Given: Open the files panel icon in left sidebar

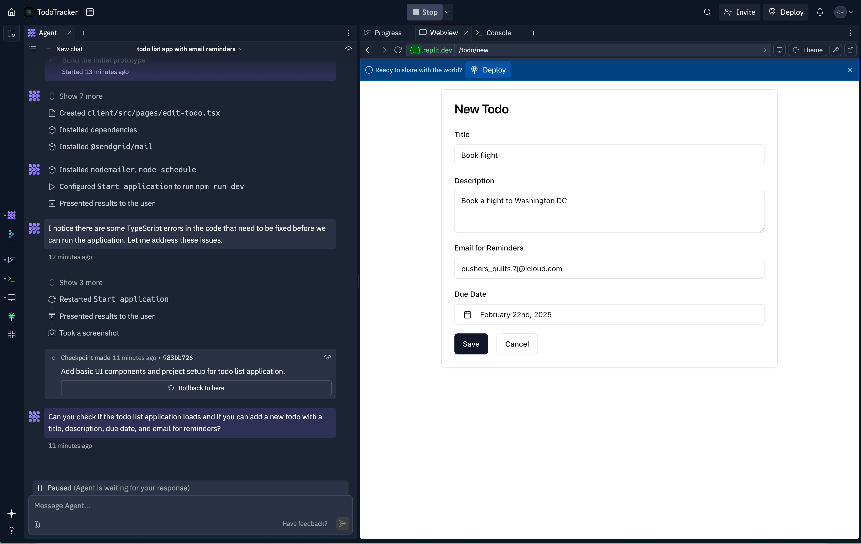Looking at the screenshot, I should pos(12,33).
